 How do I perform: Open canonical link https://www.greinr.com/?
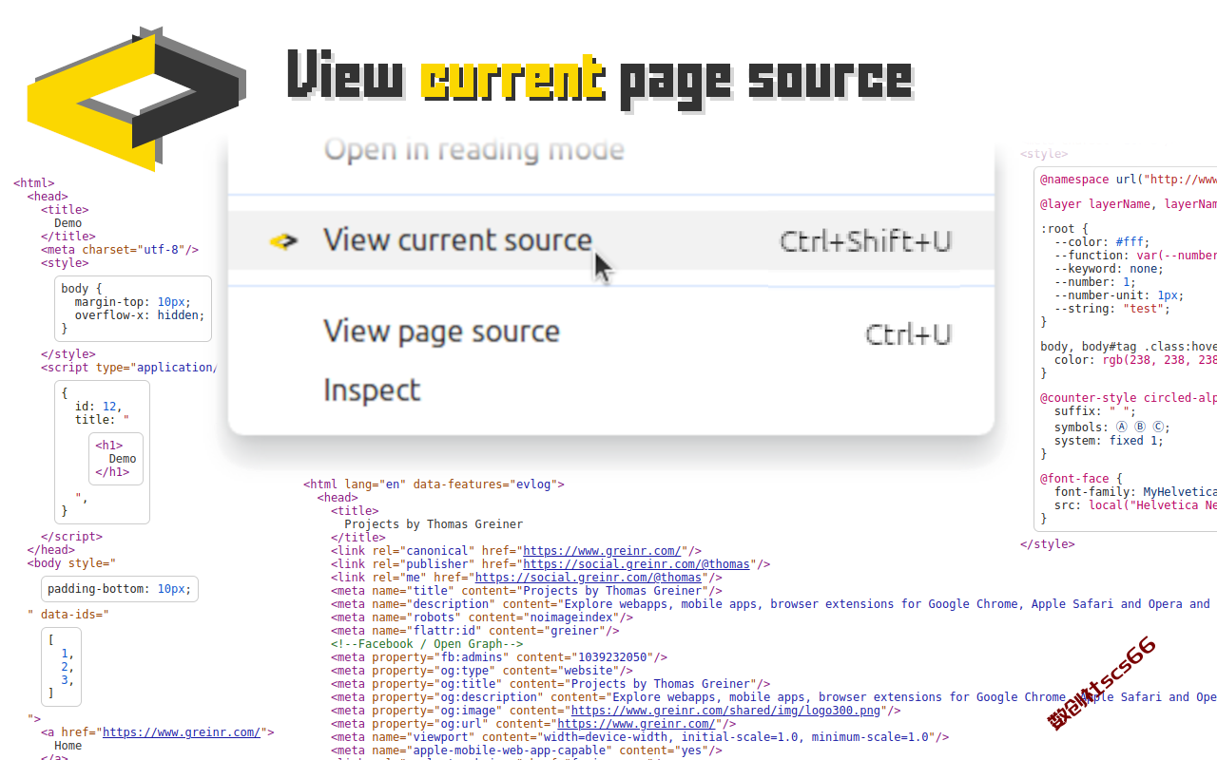[x=602, y=551]
